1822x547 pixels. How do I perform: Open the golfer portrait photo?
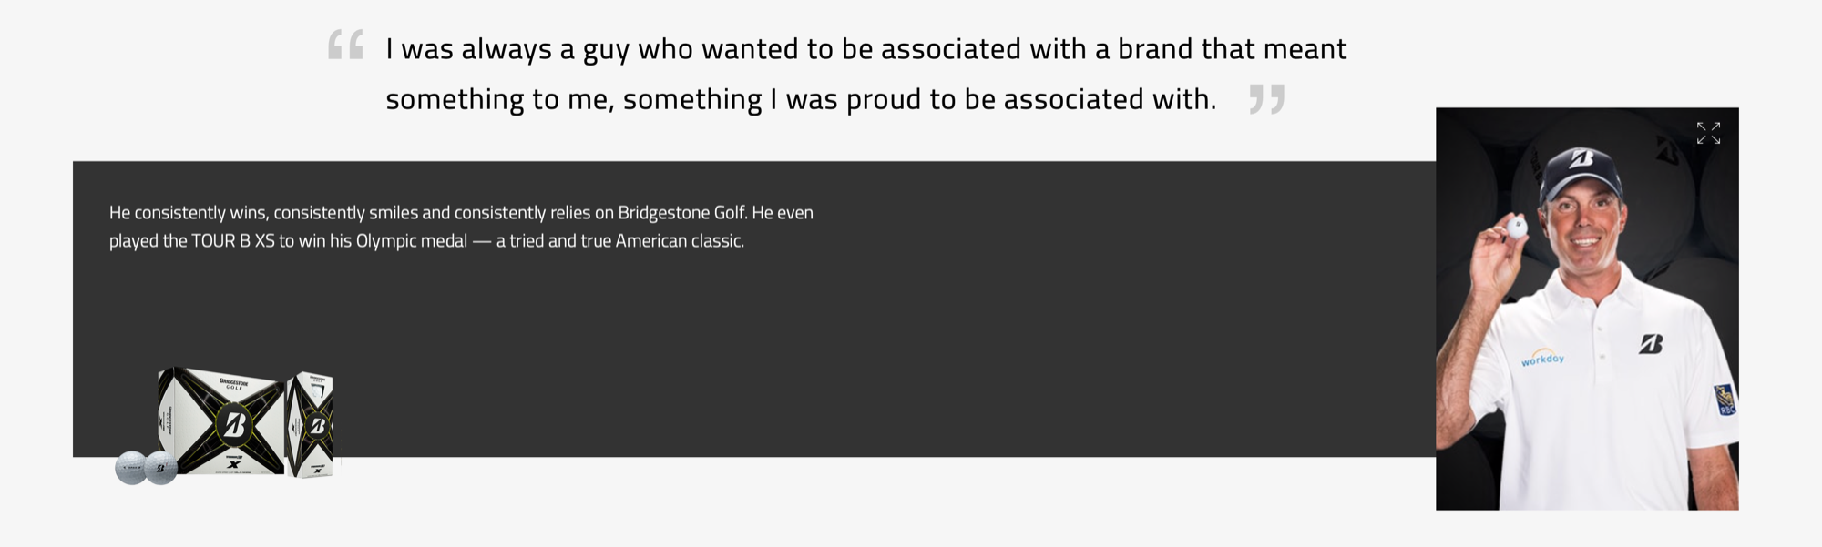[1587, 309]
